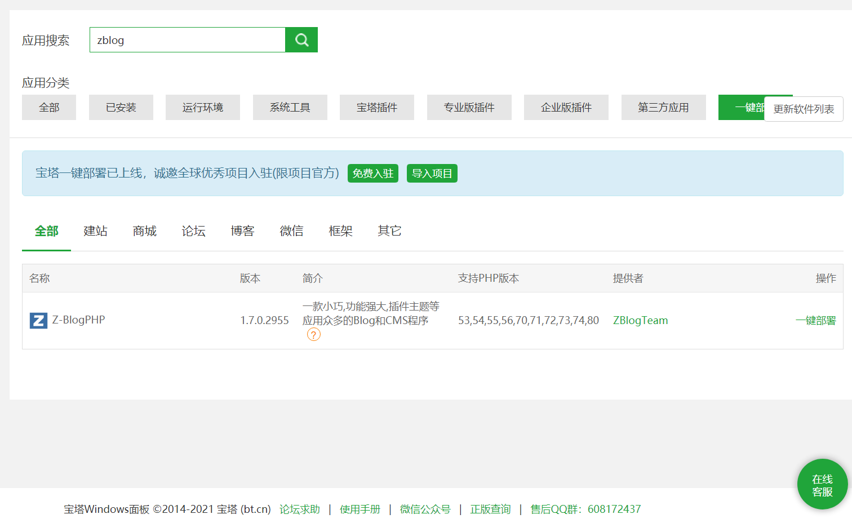Viewport: 852px width, 523px height.
Task: Focus the 应用搜索 input containing zblog
Action: (188, 40)
